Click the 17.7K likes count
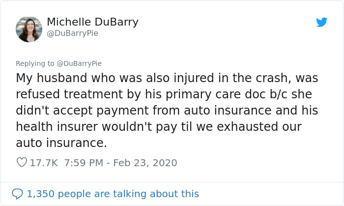The image size is (344, 206). point(44,162)
